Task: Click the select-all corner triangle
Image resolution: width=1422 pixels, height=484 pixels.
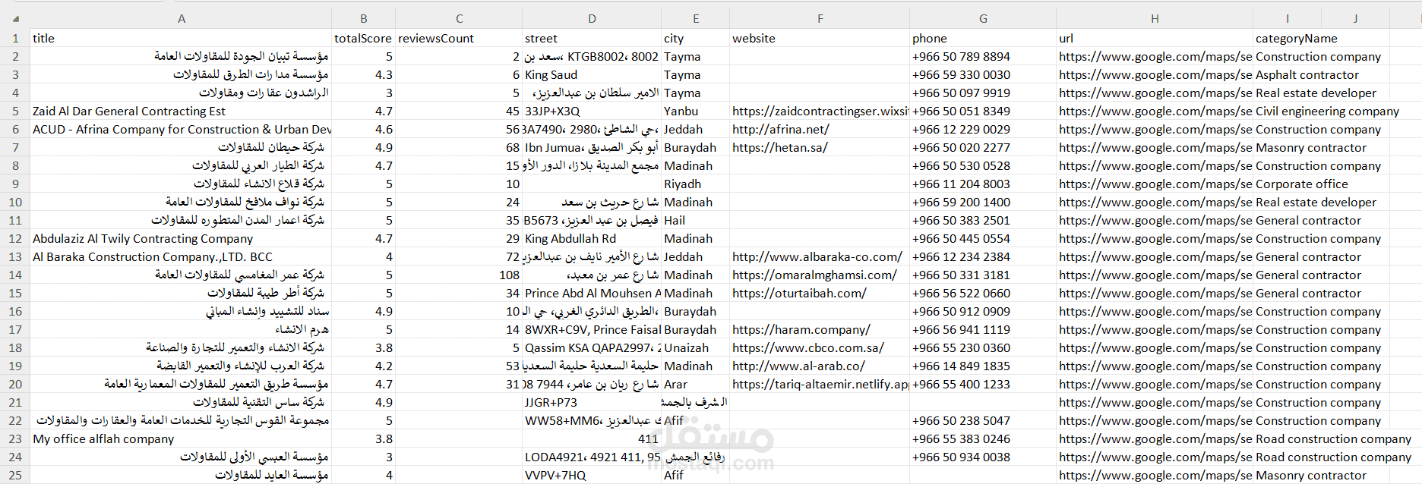Action: [x=16, y=18]
